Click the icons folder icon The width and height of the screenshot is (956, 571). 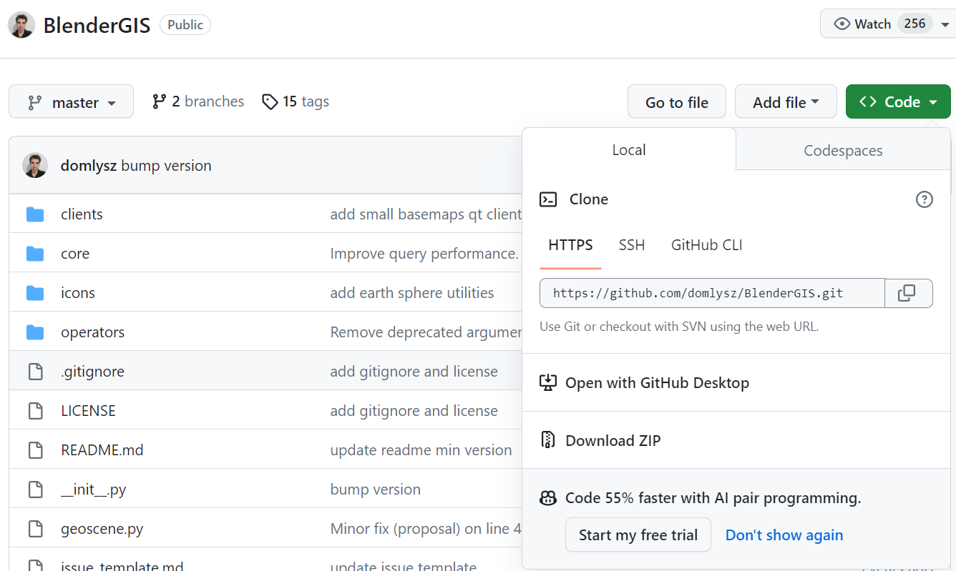pos(35,293)
